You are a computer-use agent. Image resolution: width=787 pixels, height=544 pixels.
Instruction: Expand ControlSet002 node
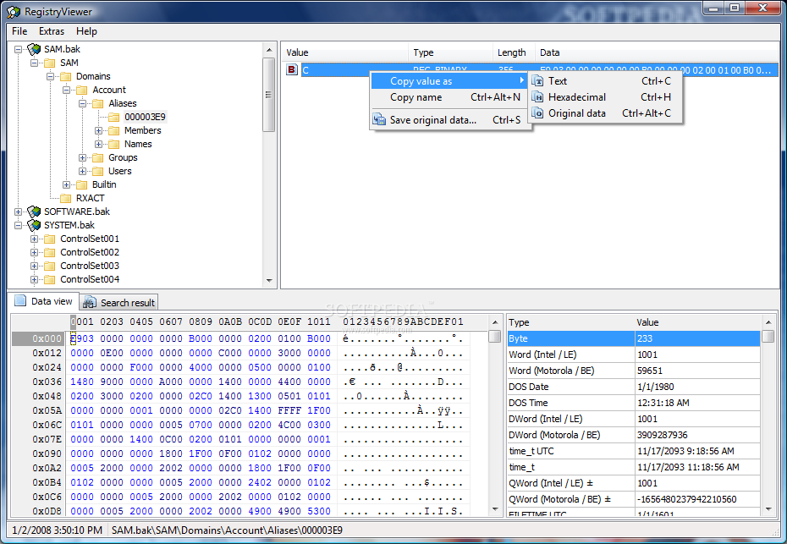(34, 252)
